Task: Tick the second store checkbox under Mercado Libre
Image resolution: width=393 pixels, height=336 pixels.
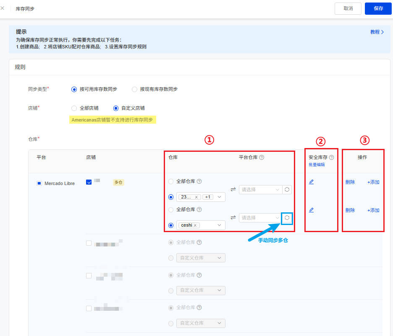Action: pyautogui.click(x=89, y=243)
